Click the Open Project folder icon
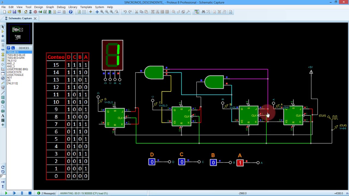The width and height of the screenshot is (349, 196). tap(10, 12)
